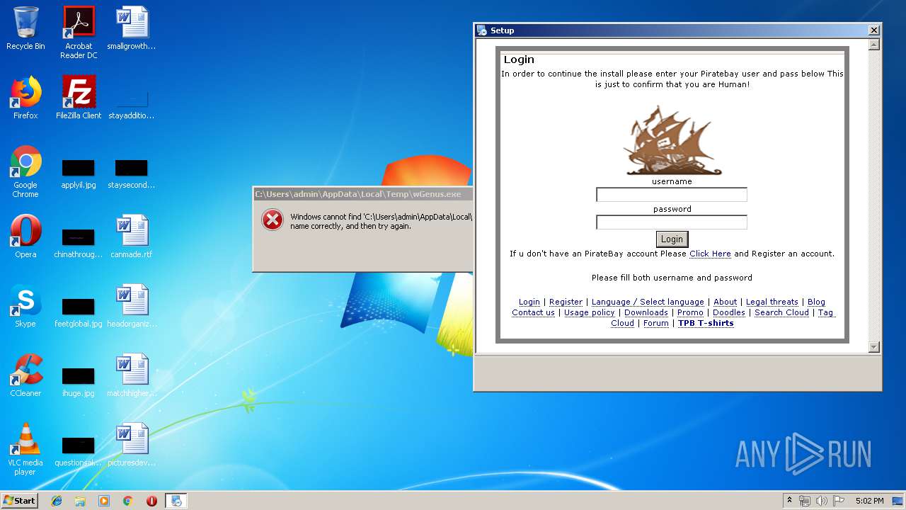
Task: Open the Search Cloud link
Action: [x=781, y=312]
